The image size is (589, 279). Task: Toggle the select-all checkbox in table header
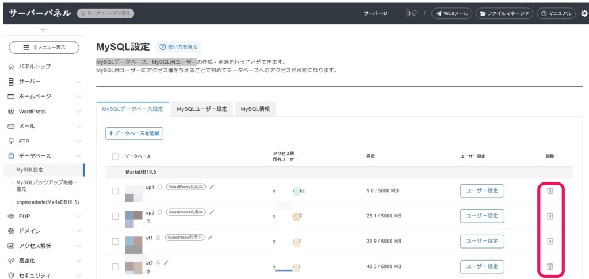click(115, 156)
